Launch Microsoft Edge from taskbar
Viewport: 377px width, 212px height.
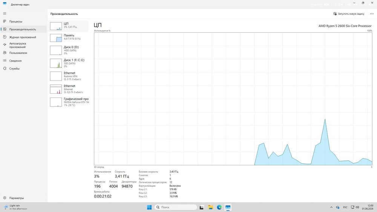pos(219,207)
